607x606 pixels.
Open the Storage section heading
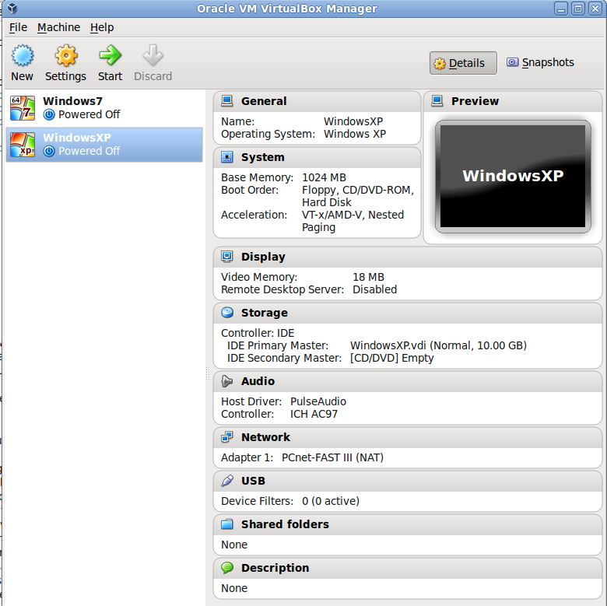(265, 313)
